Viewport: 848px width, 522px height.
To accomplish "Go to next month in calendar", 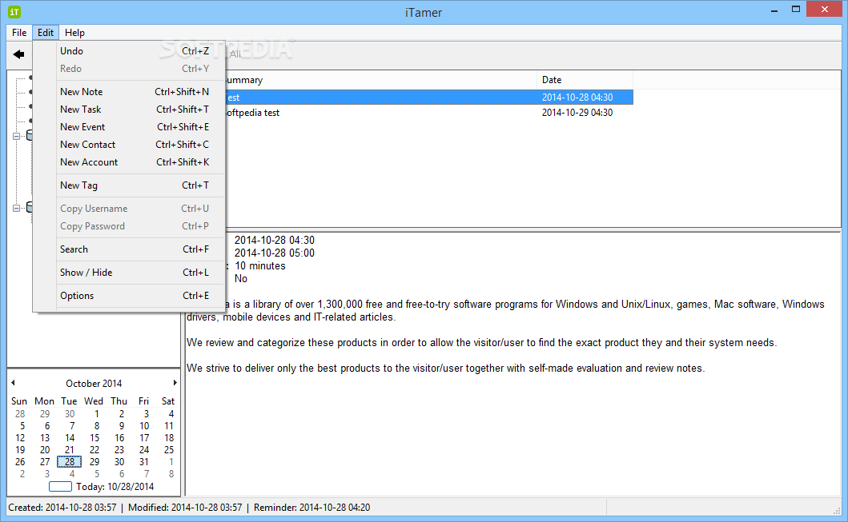I will pyautogui.click(x=175, y=383).
